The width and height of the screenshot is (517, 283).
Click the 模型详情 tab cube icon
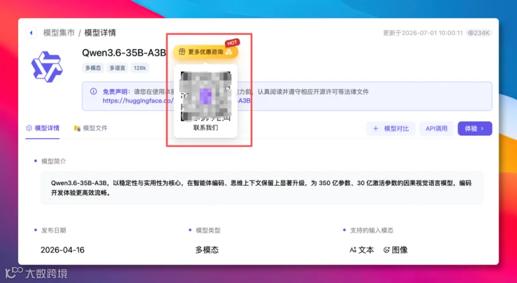(29, 128)
